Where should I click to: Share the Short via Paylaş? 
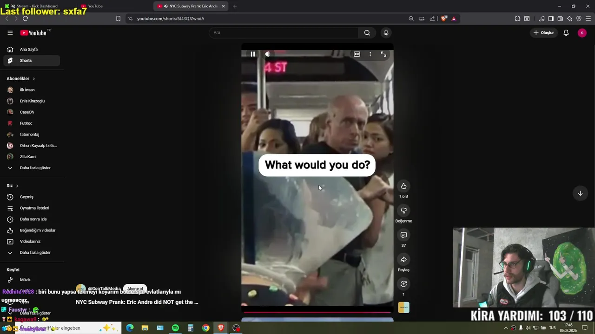403,259
